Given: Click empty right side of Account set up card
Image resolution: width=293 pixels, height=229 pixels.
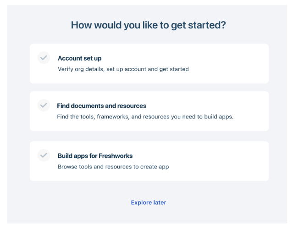Looking at the screenshot, I should click(x=230, y=64).
